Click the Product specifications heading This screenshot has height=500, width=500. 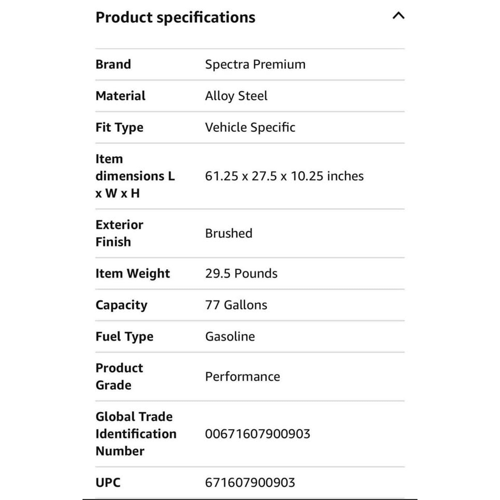(x=175, y=17)
